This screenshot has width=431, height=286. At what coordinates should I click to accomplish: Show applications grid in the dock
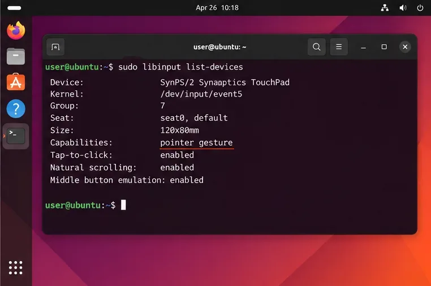15,267
